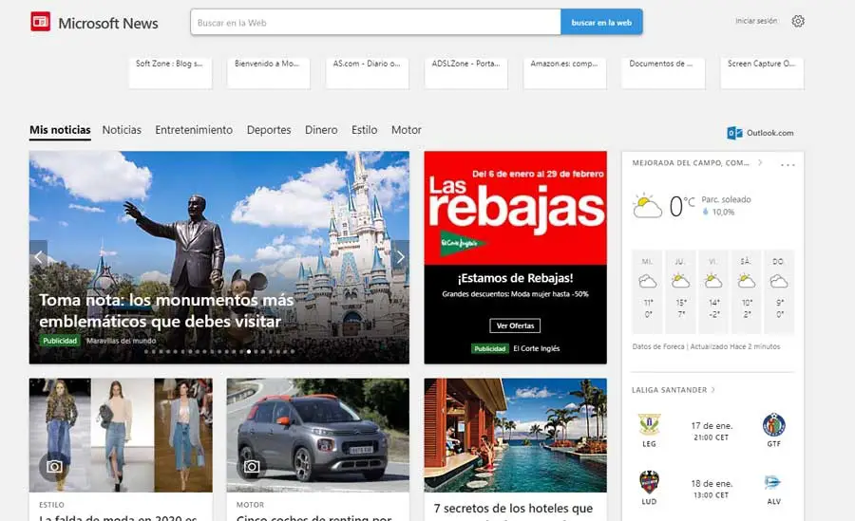Expand LaLiga Santander section chevron
Screen dimensions: 855x521
click(713, 390)
